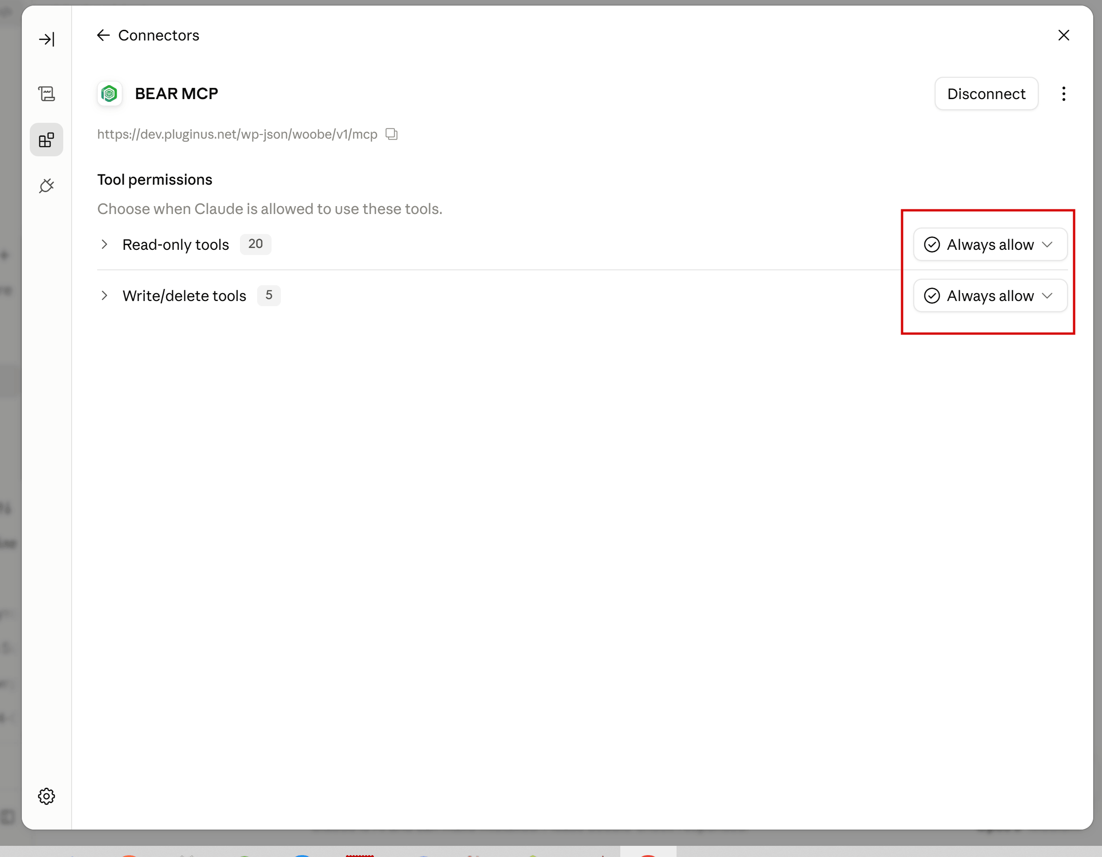Go back using the Connectors arrow
Screen dimensions: 1102x857
pyautogui.click(x=103, y=35)
